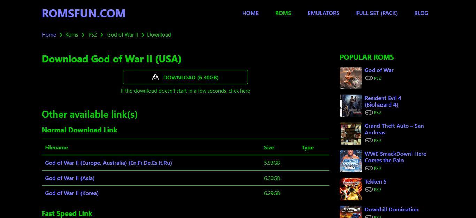Click the download icon inside the DOWNLOAD button

pyautogui.click(x=155, y=77)
